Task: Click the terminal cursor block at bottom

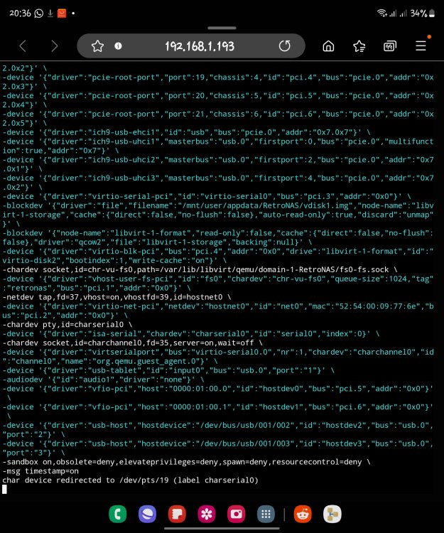Action: tap(4, 489)
